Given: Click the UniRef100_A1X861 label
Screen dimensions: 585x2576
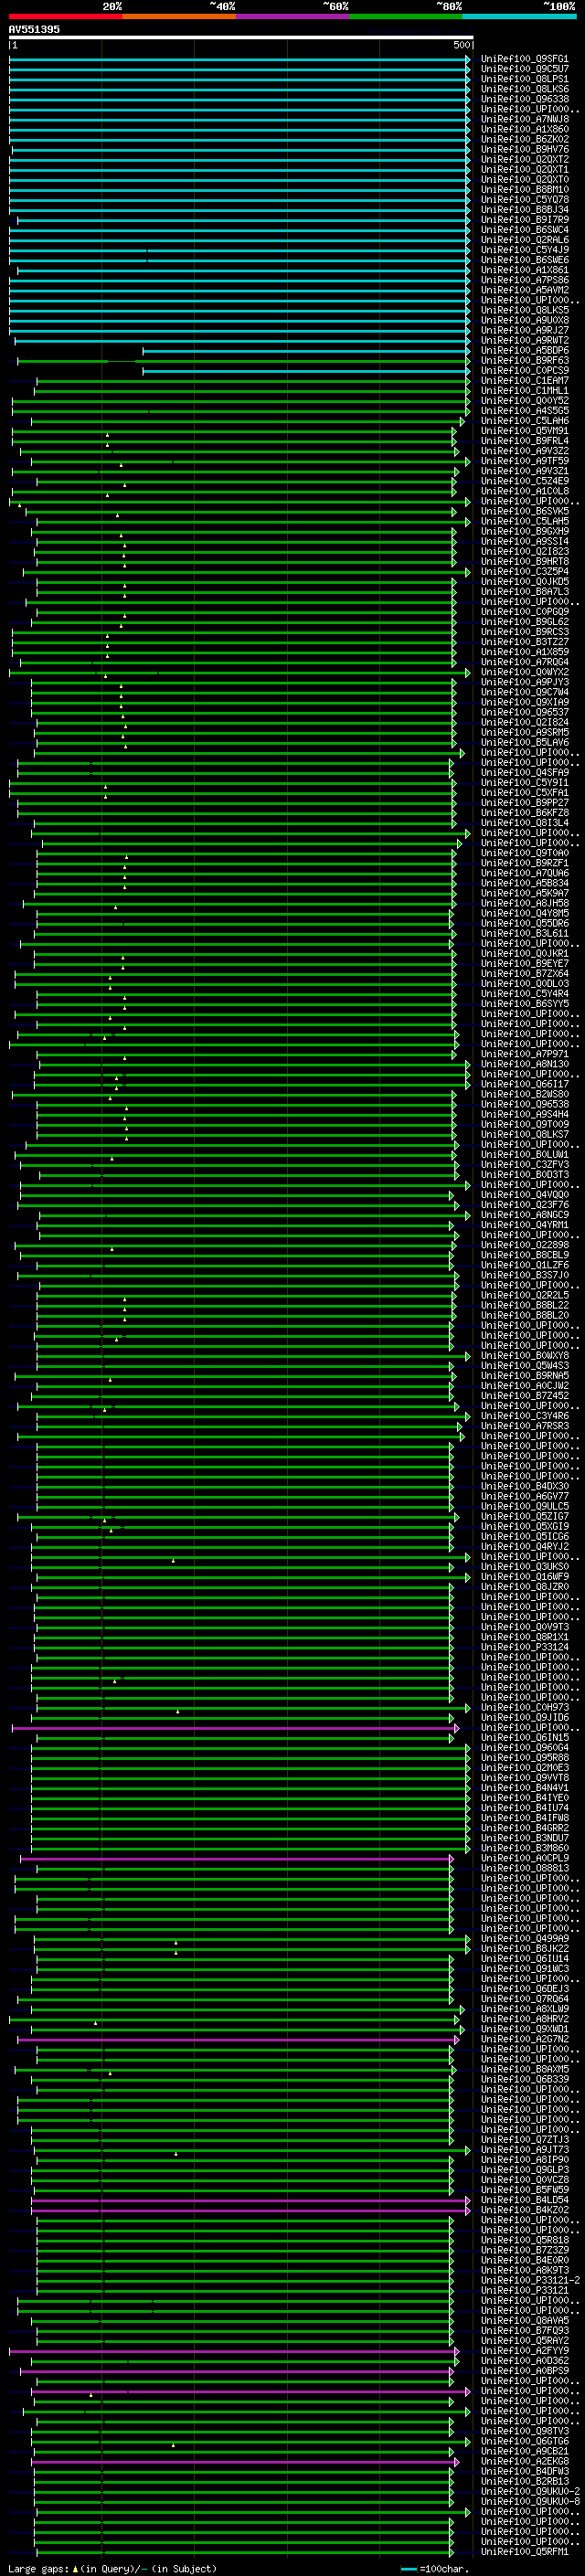Looking at the screenshot, I should [525, 270].
